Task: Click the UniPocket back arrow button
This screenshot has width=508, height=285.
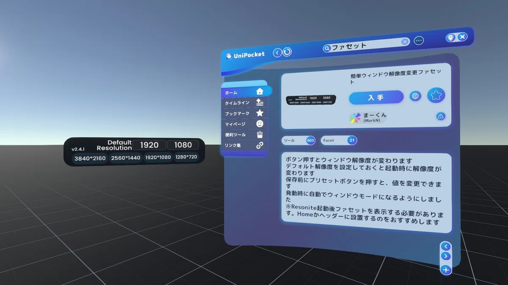Action: 277,52
